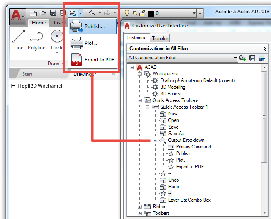This screenshot has height=219, width=271.
Task: Click the Open file icon in Quick Access Toolbar
Action: click(x=43, y=13)
